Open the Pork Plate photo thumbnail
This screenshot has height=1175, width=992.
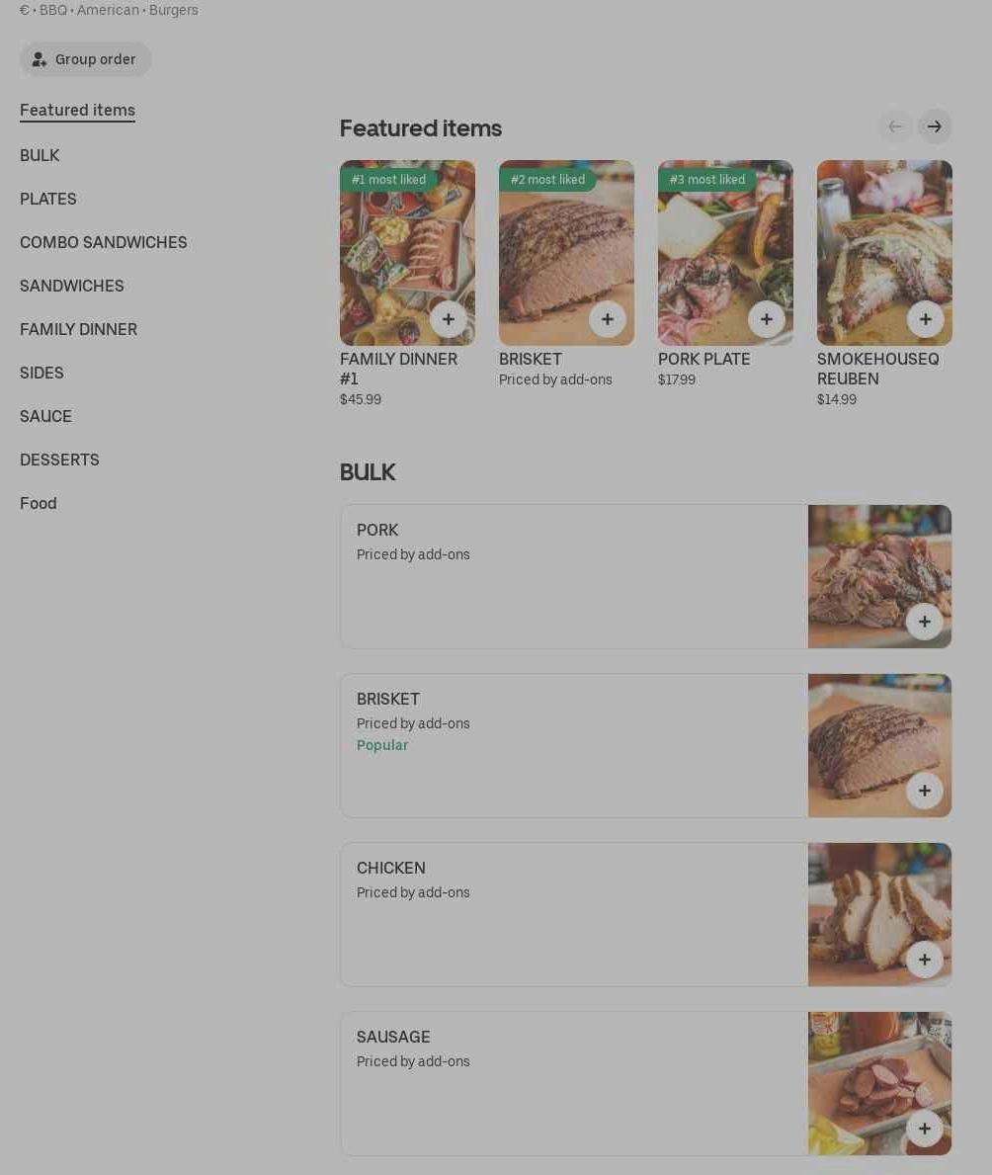pos(725,253)
